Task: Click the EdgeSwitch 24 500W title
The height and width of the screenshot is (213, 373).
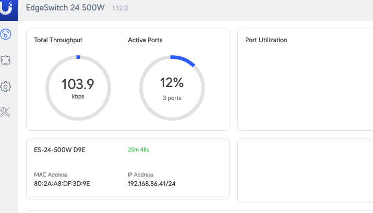Action: click(x=66, y=9)
